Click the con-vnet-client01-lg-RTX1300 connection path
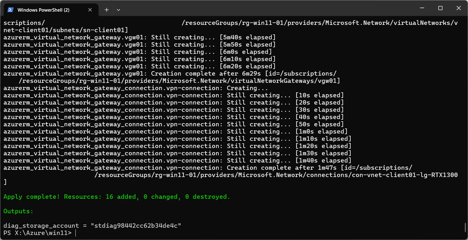This screenshot has height=240, width=468. pos(276,175)
